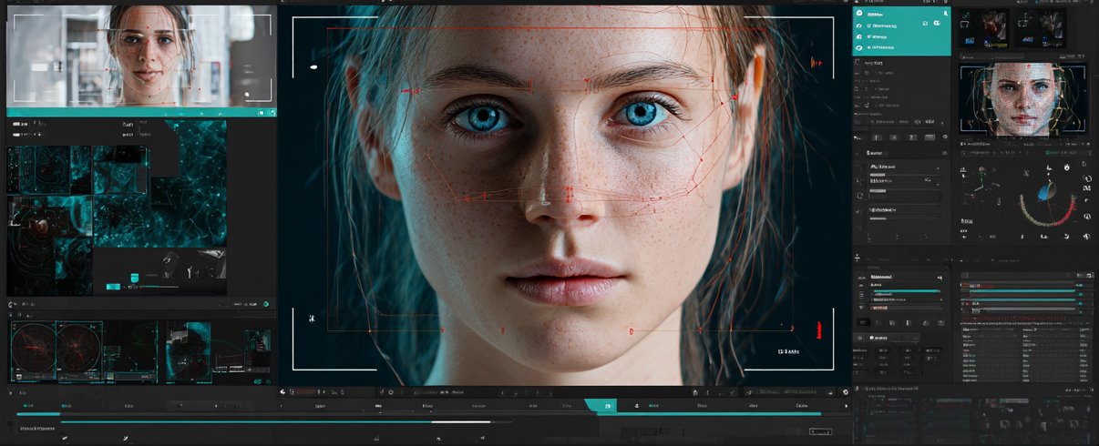Toggle the small teal switch under the node graph
1099x446 pixels.
click(x=113, y=286)
